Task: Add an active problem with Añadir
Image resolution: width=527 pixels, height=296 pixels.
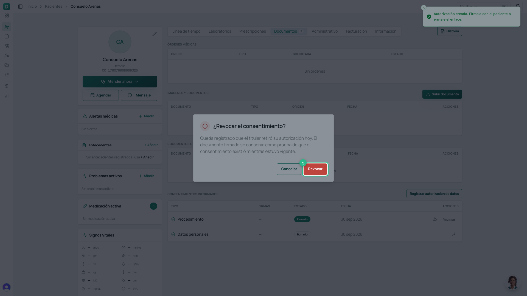Action: [x=146, y=176]
